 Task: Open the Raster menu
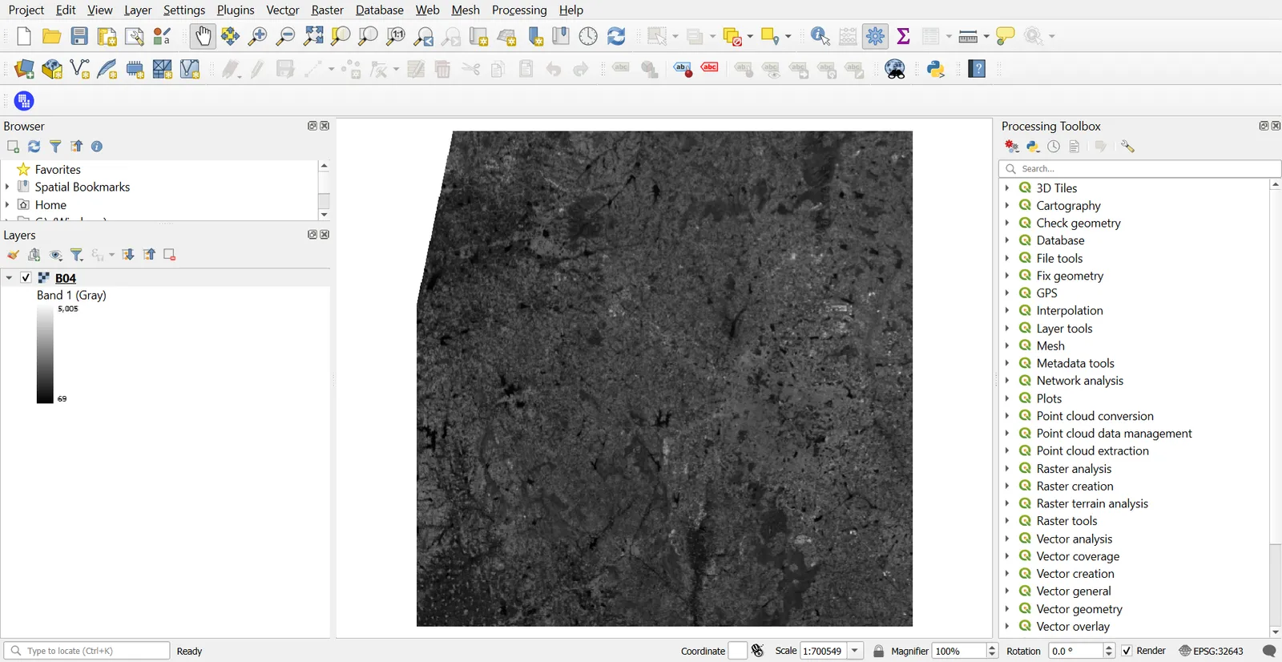pyautogui.click(x=327, y=10)
